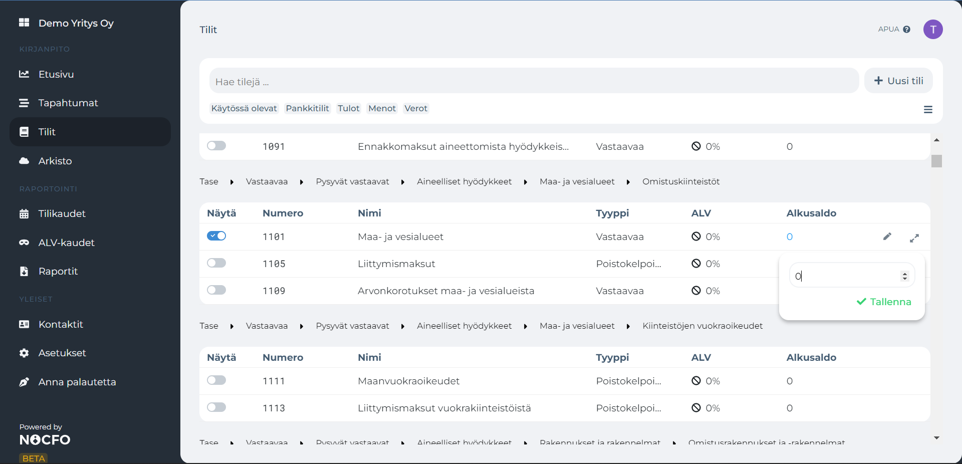Enable the toggle for Liittymismaksut 1105

216,263
